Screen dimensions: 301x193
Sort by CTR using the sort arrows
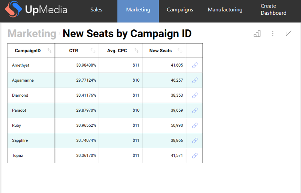pos(93,51)
